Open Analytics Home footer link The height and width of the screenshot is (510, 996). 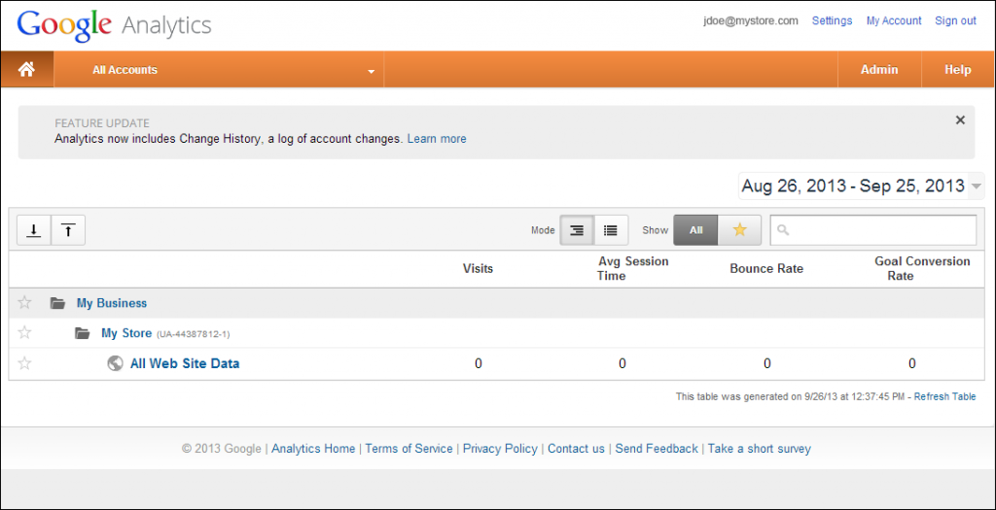313,449
